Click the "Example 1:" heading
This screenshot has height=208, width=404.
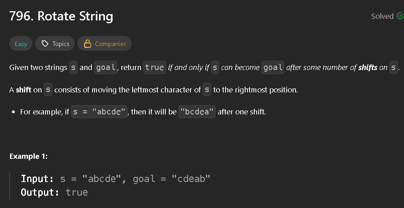28,156
